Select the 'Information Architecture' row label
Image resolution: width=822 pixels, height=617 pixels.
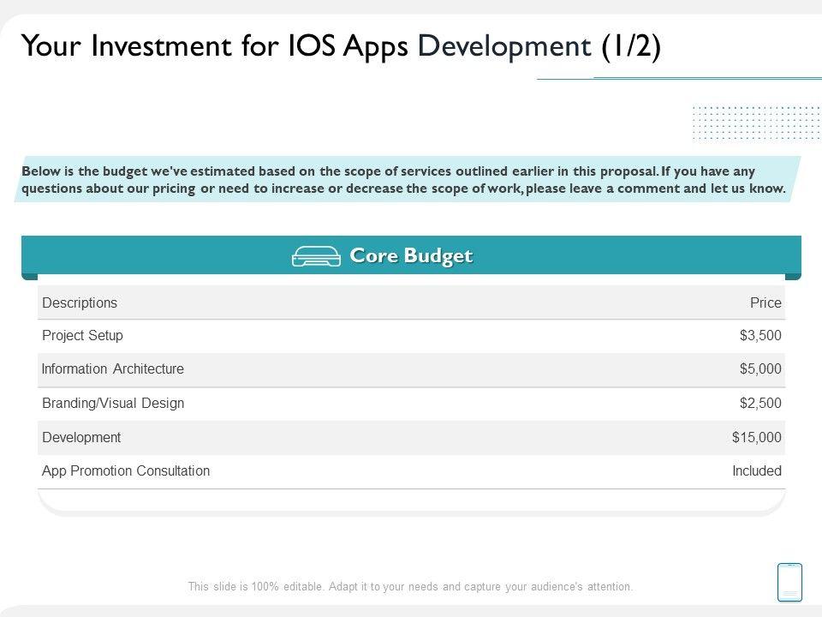point(113,368)
